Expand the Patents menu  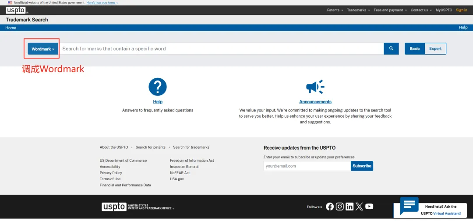(335, 10)
